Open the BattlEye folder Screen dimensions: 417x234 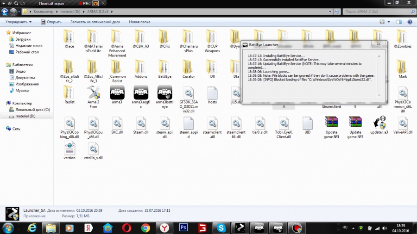tap(164, 69)
